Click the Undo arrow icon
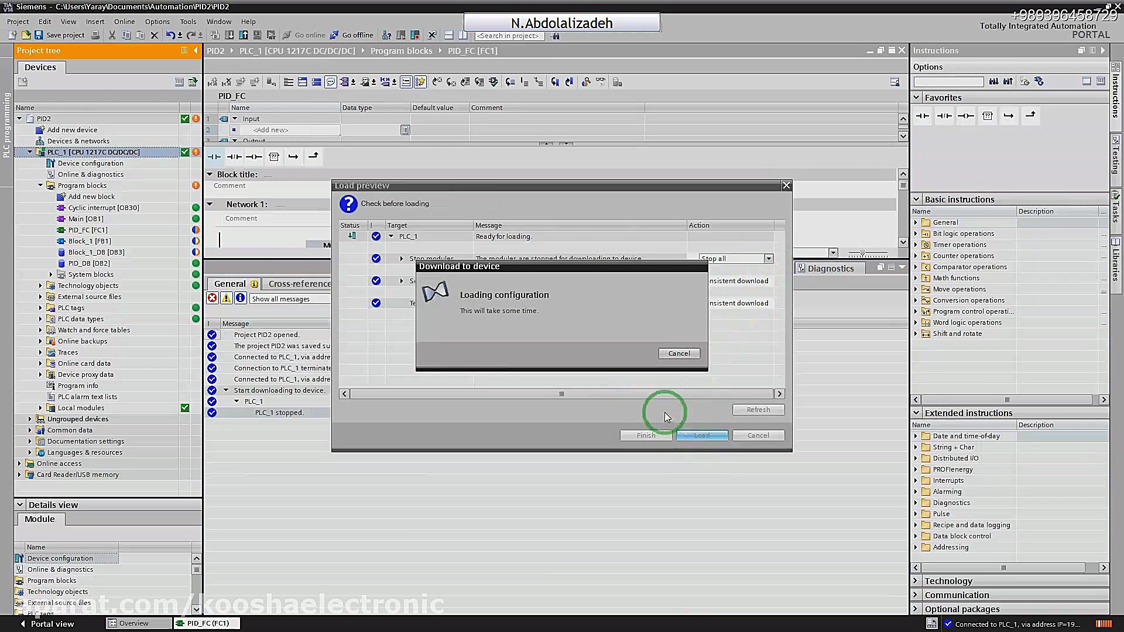1124x632 pixels. [170, 35]
